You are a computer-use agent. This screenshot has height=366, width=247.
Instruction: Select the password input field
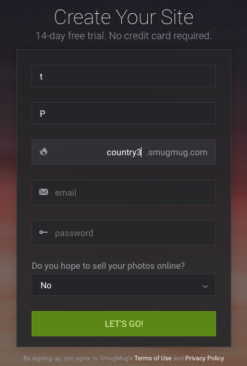(124, 233)
